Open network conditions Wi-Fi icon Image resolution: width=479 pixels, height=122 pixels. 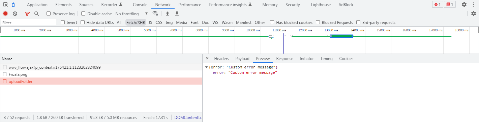click(155, 13)
